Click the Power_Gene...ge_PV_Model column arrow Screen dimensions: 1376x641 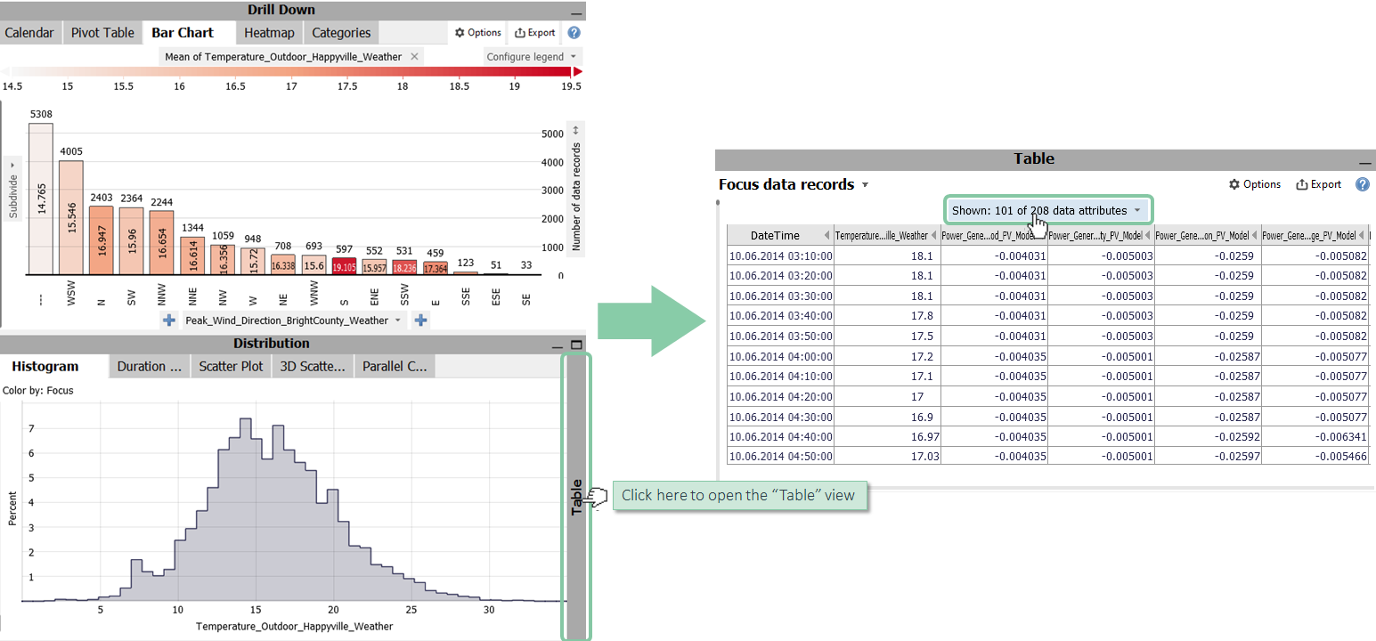pyautogui.click(x=1361, y=235)
